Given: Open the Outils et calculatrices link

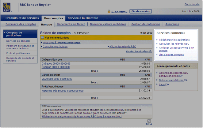Looking at the screenshot, I should (171, 80).
